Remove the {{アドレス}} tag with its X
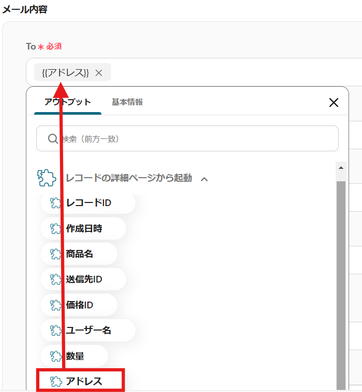Screen dimensions: 362x392 (x=99, y=73)
